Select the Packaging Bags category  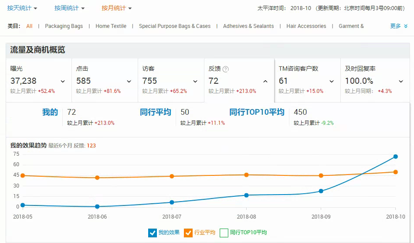64,26
